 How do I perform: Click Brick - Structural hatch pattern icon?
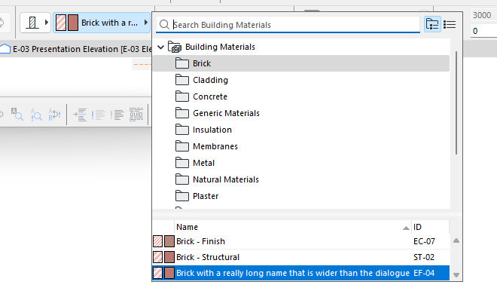(158, 257)
